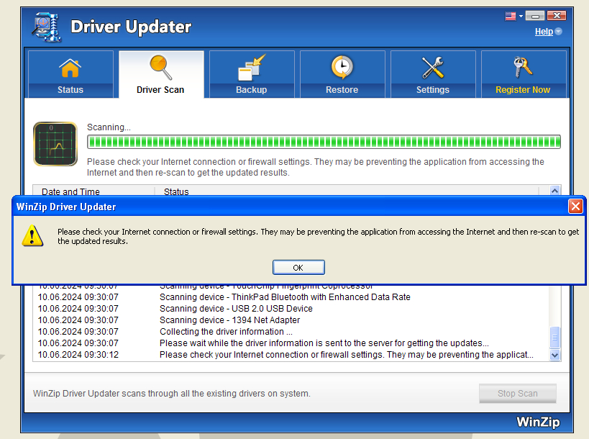
Task: Close the WinZip Driver Updater dialog
Action: pyautogui.click(x=575, y=207)
